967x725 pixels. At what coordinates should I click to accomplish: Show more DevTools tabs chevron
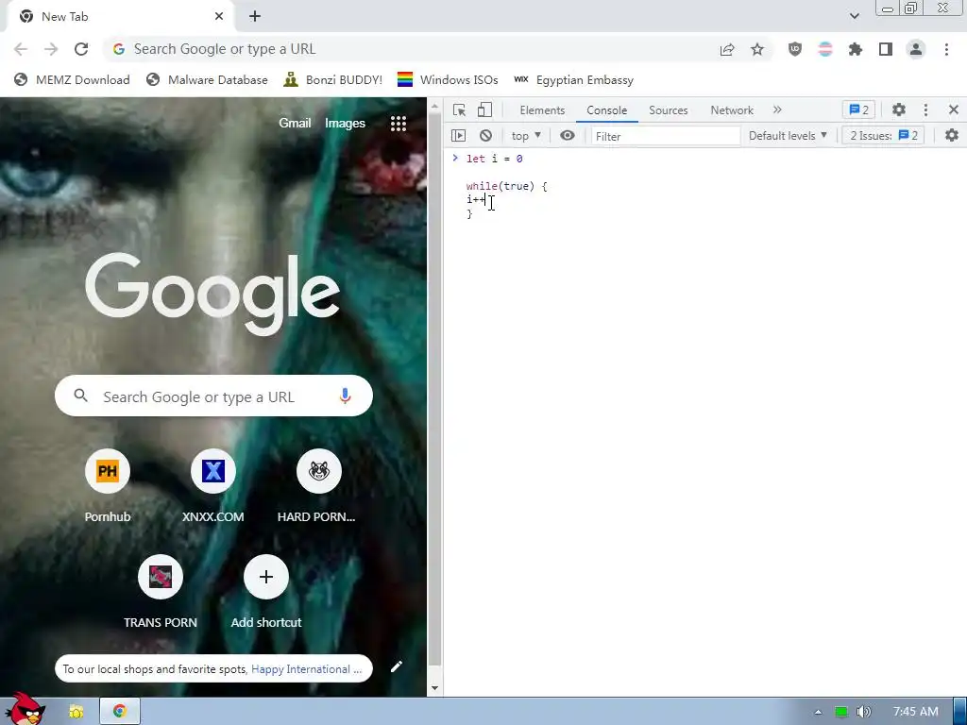777,110
